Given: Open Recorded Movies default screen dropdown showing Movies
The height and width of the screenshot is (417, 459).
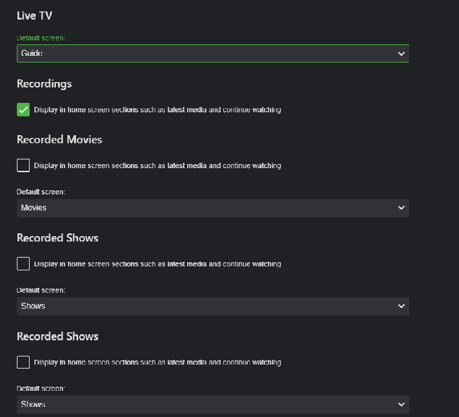Looking at the screenshot, I should 213,208.
